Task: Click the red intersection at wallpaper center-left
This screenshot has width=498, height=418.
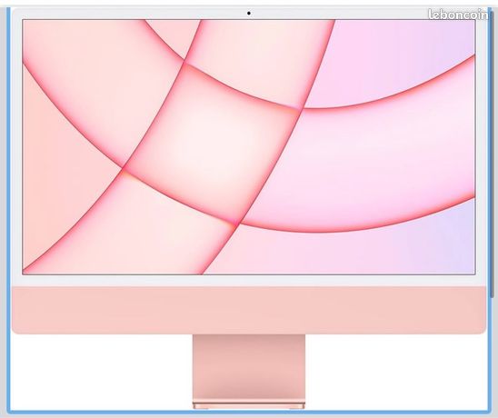Action: 124,168
